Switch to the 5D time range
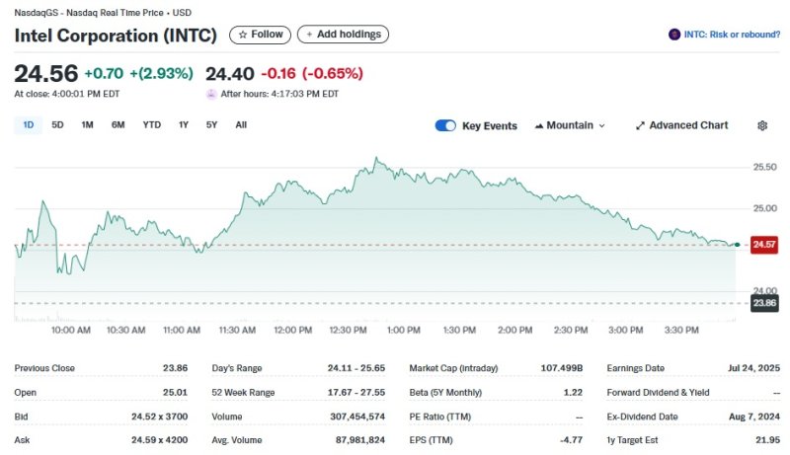This screenshot has height=455, width=790. tap(57, 125)
